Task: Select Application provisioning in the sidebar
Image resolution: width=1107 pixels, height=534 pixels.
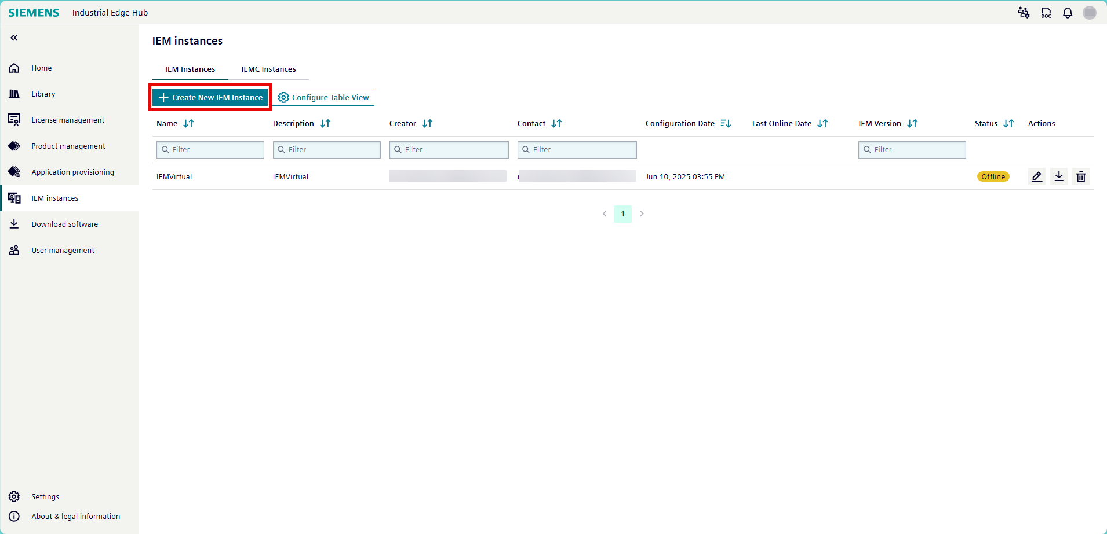Action: tap(72, 172)
